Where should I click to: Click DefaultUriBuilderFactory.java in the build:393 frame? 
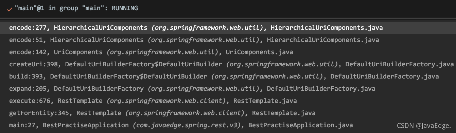pos(385,76)
